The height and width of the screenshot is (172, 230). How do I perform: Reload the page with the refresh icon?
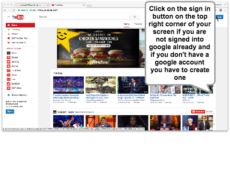pos(14,10)
